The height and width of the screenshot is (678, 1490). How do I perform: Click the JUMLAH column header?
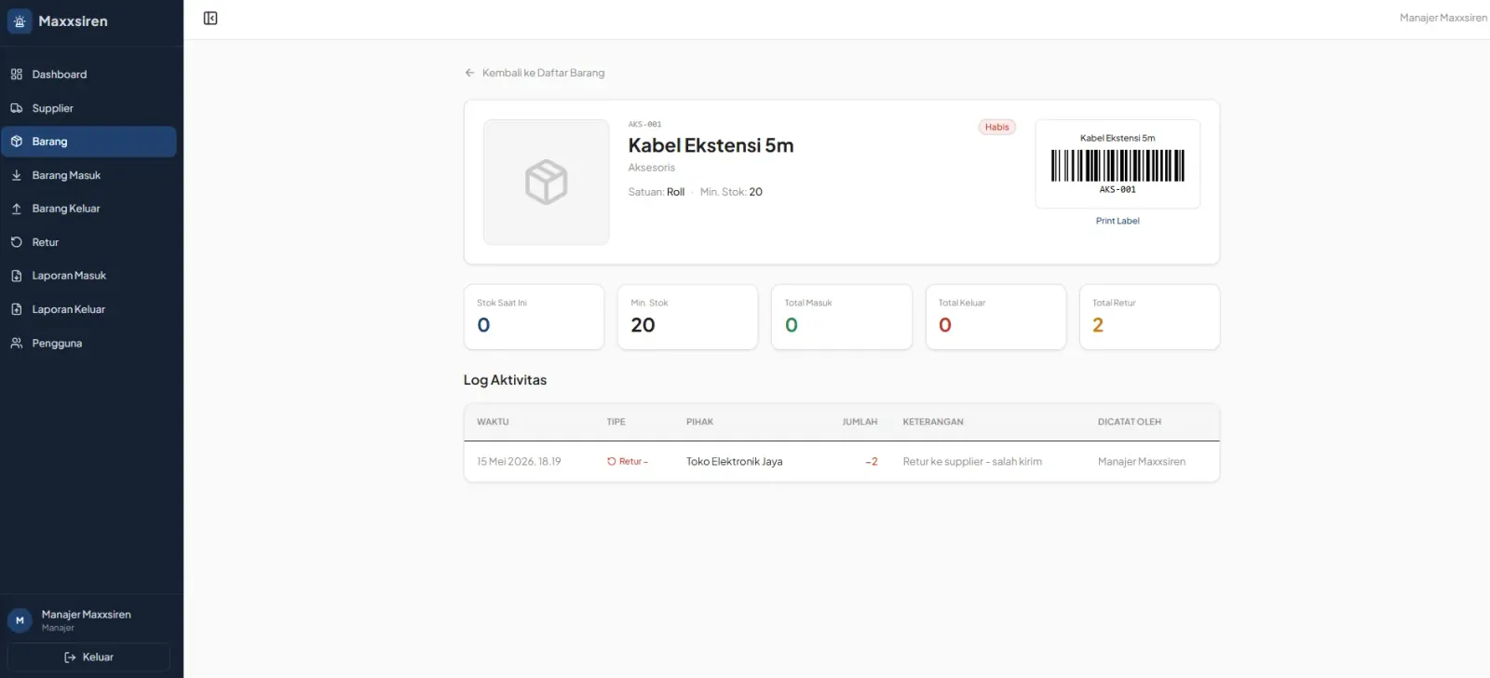860,422
